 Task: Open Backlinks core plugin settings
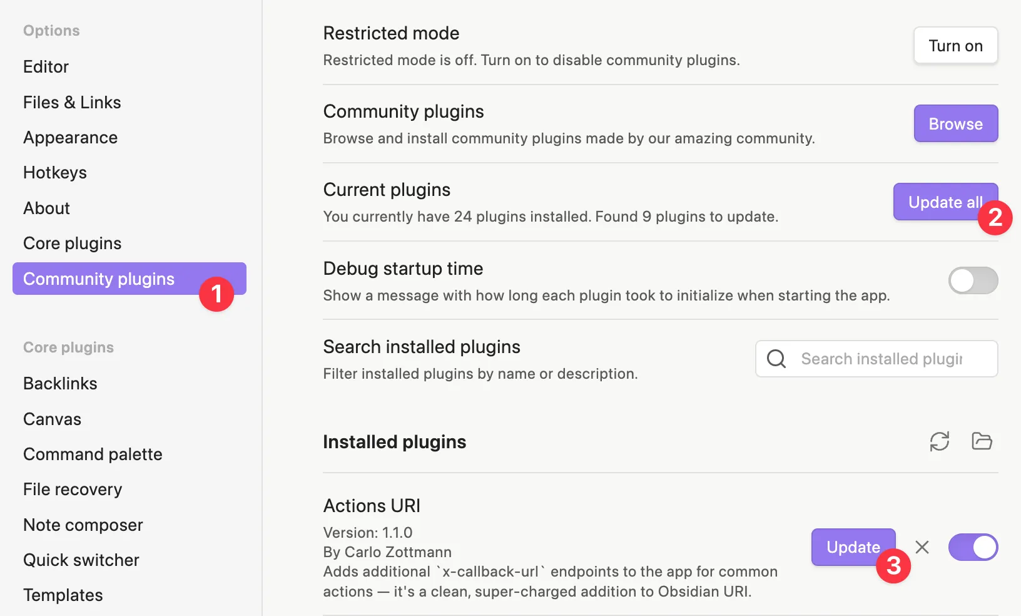[x=59, y=383]
